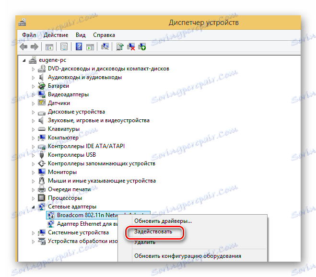The width and height of the screenshot is (316, 277).
Task: Select the Процессоры category label
Action: click(x=65, y=198)
